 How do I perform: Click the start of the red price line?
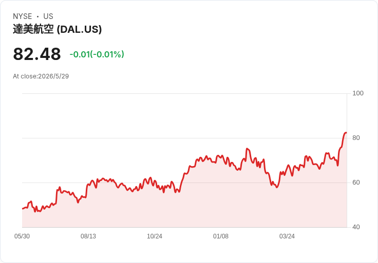tap(23, 209)
